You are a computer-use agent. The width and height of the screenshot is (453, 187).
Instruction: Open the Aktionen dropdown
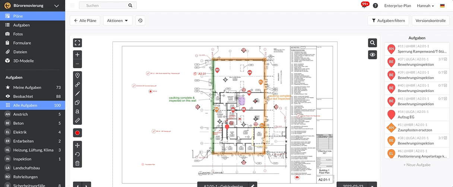point(117,20)
